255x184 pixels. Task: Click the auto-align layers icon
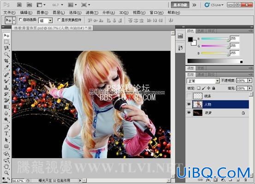tap(171, 20)
